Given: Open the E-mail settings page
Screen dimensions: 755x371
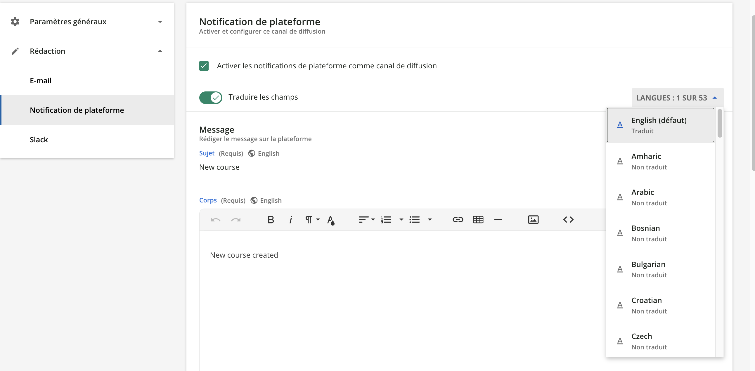Looking at the screenshot, I should pos(40,81).
